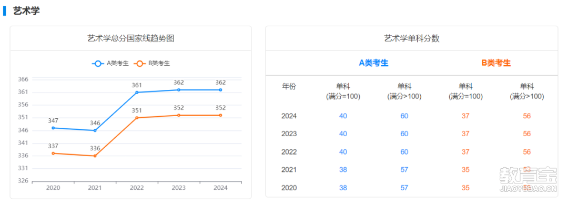568x204 pixels.
Task: Click the 2023 label on chart x-axis
Action: pyautogui.click(x=179, y=188)
